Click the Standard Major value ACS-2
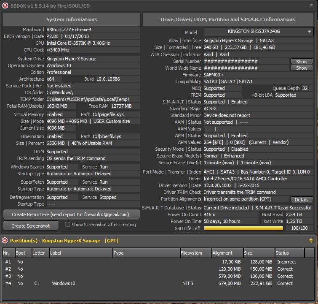Image resolution: width=318 pixels, height=304 pixels. [210, 109]
